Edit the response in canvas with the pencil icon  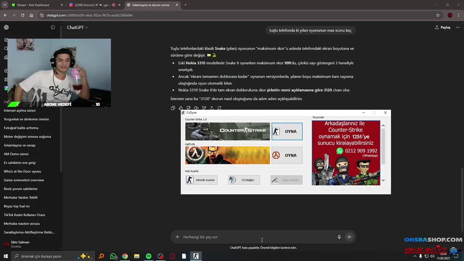pos(204,108)
